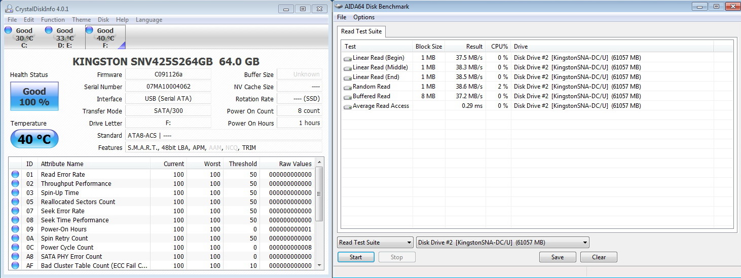Click the Save button in AIDA64
Viewport: 741px width, 278px height.
(x=558, y=257)
